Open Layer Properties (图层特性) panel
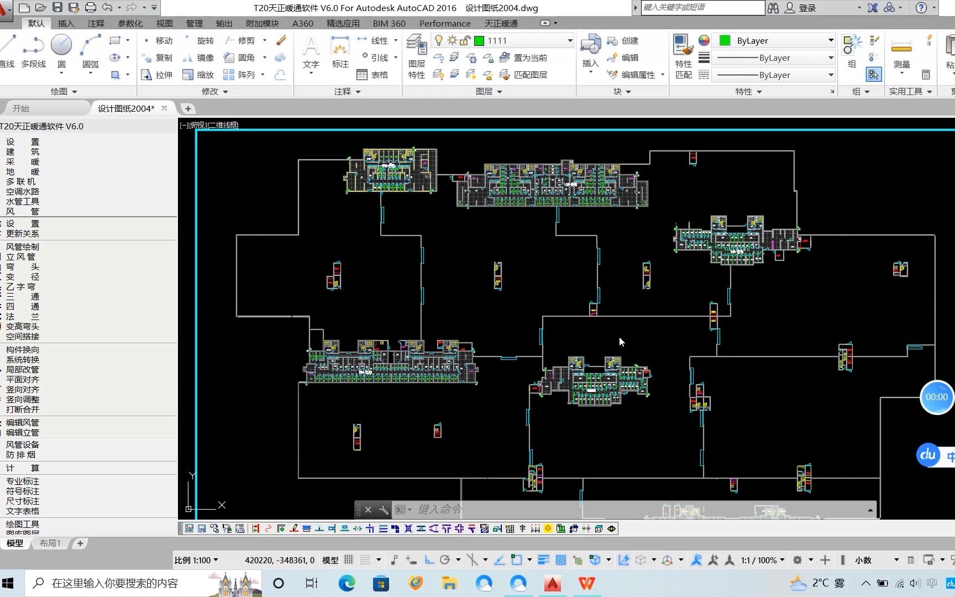The height and width of the screenshot is (597, 955). click(x=416, y=56)
